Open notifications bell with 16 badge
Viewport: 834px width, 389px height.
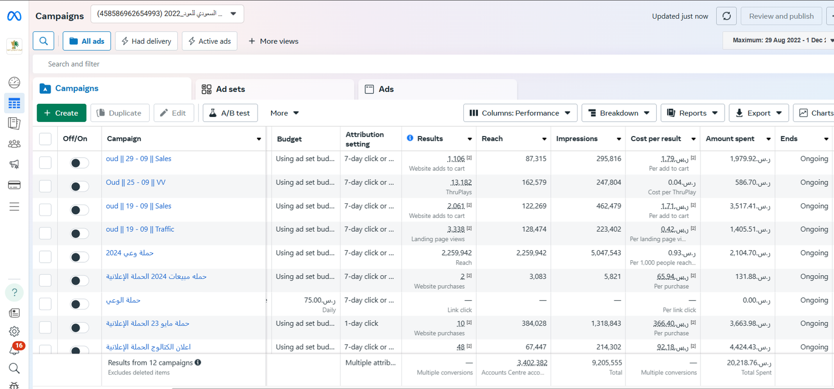pyautogui.click(x=14, y=350)
